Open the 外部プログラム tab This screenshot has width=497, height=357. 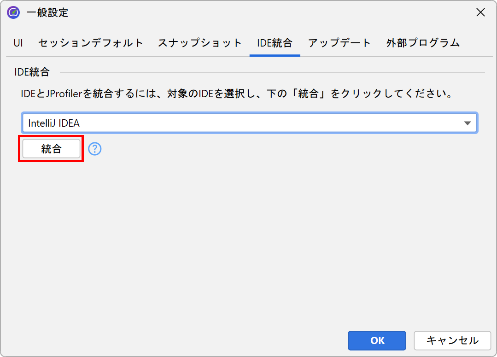(423, 43)
